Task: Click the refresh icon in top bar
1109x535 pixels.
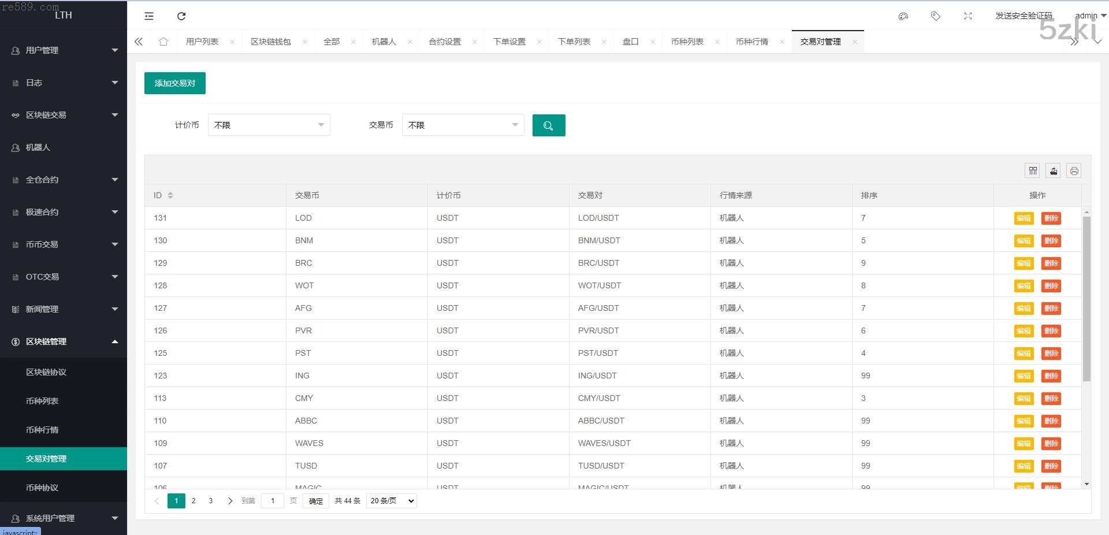Action: coord(181,16)
